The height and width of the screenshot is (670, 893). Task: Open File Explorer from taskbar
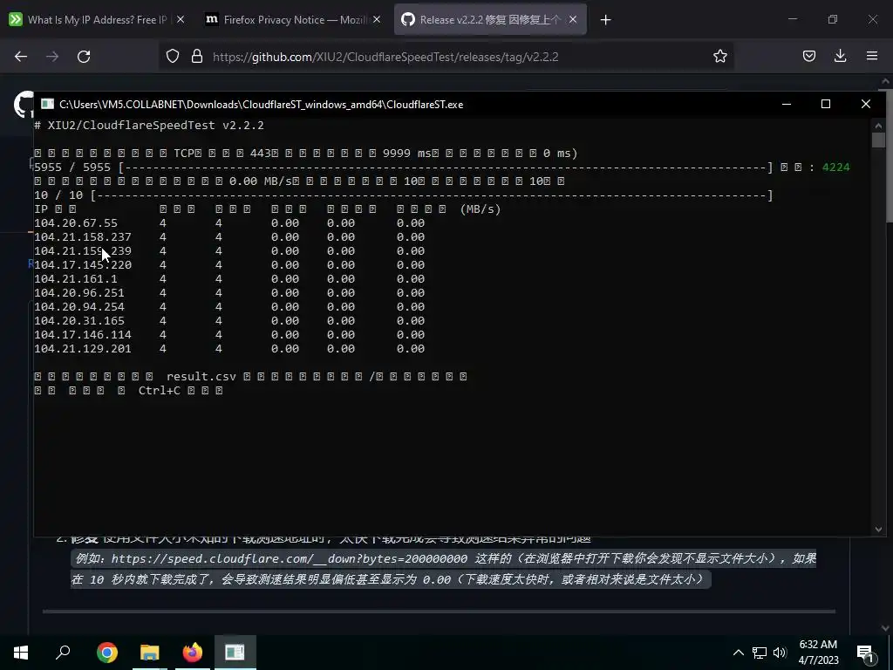coord(150,653)
